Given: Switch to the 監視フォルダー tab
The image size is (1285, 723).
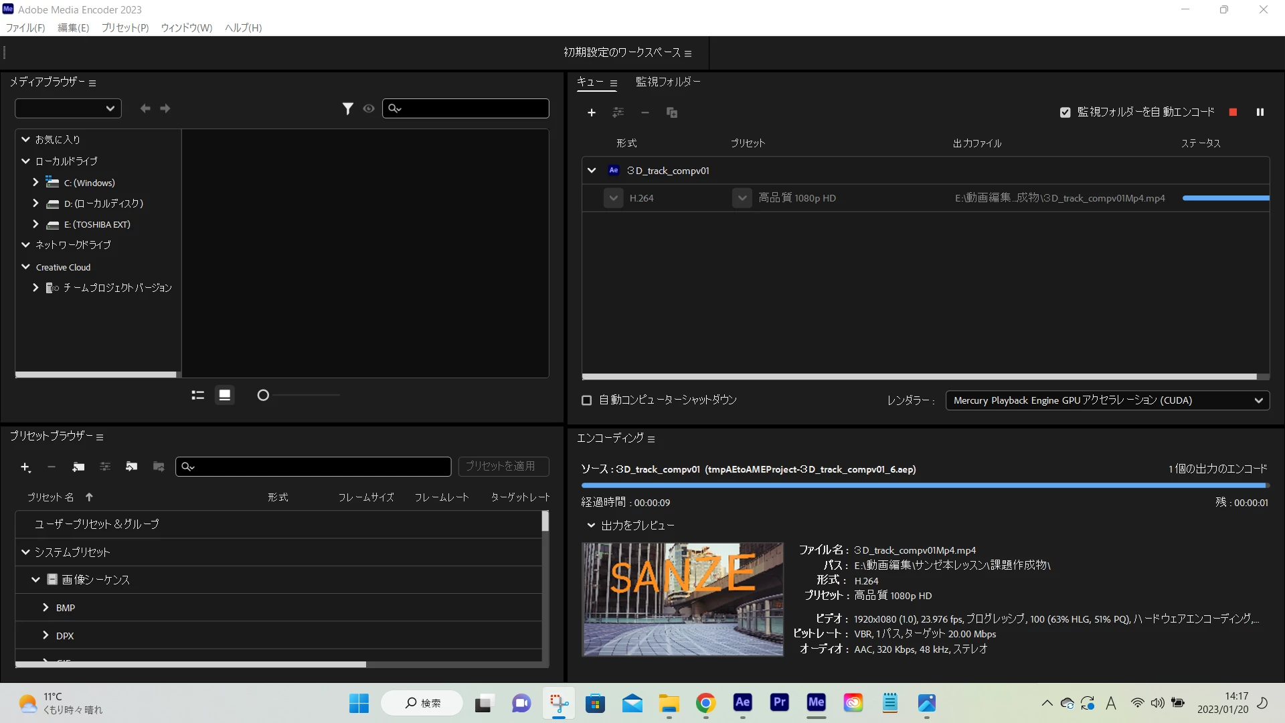Looking at the screenshot, I should click(x=667, y=82).
